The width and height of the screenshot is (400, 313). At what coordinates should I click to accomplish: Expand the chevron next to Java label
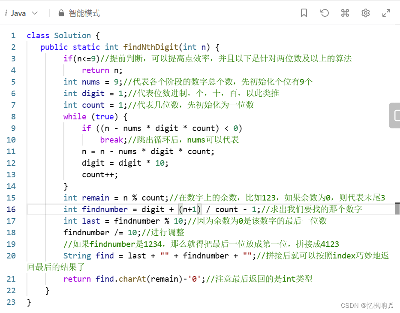point(35,13)
